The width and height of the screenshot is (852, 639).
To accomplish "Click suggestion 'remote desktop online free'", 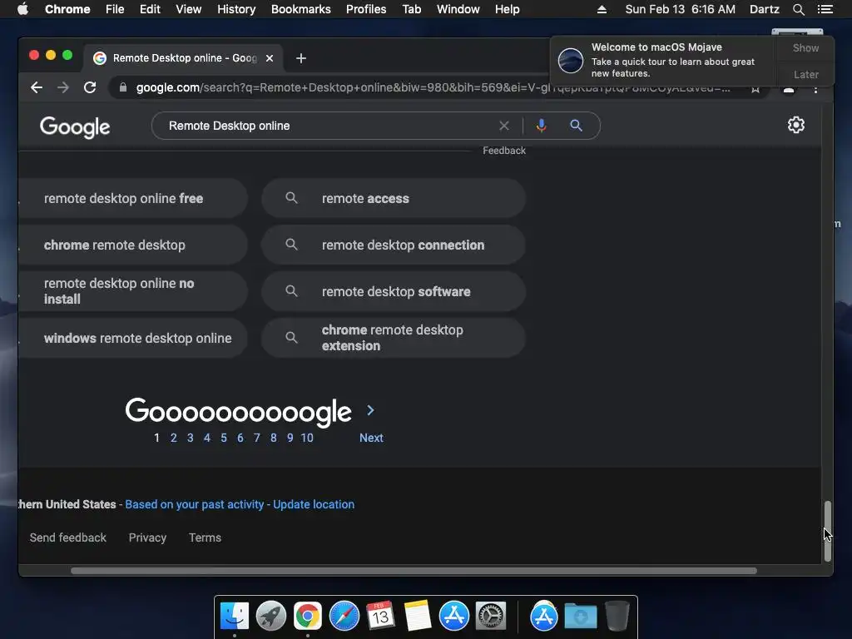I will tap(132, 198).
